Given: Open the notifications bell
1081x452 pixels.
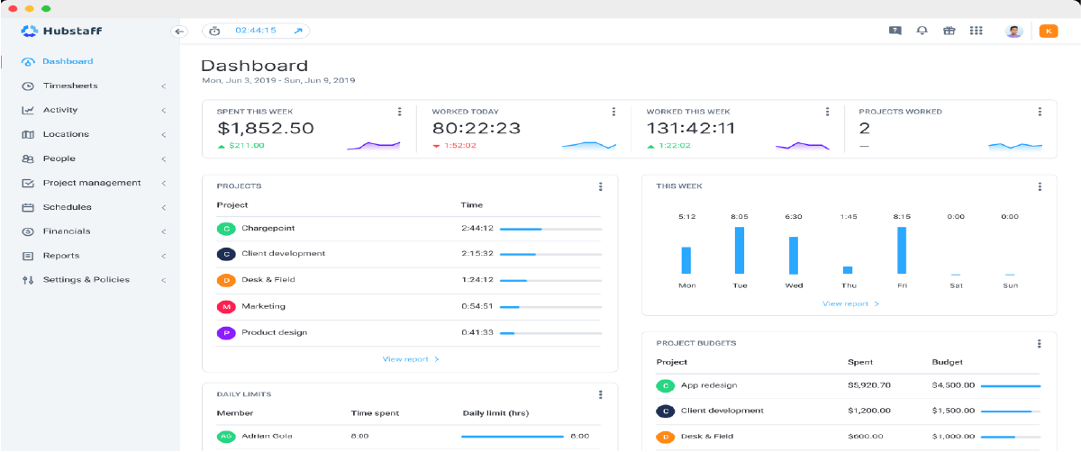Looking at the screenshot, I should [x=922, y=31].
